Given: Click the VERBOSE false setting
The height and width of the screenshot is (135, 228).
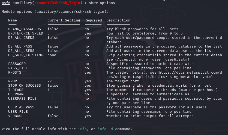Looking at the screenshot, I should point(53,116).
